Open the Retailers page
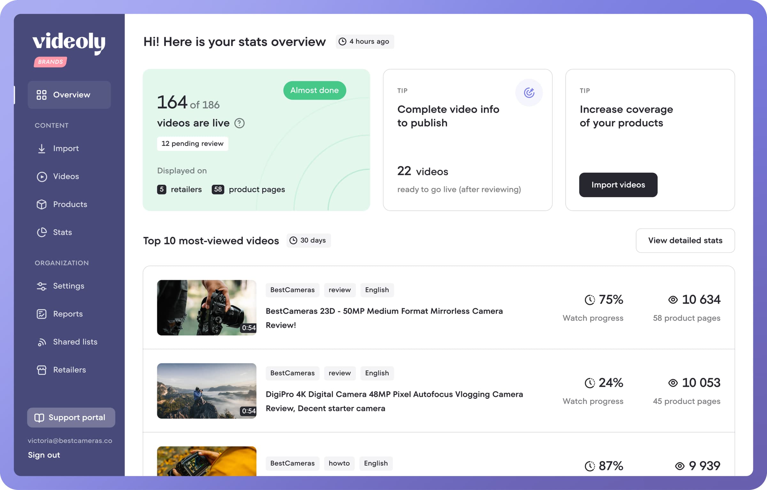 pyautogui.click(x=69, y=370)
